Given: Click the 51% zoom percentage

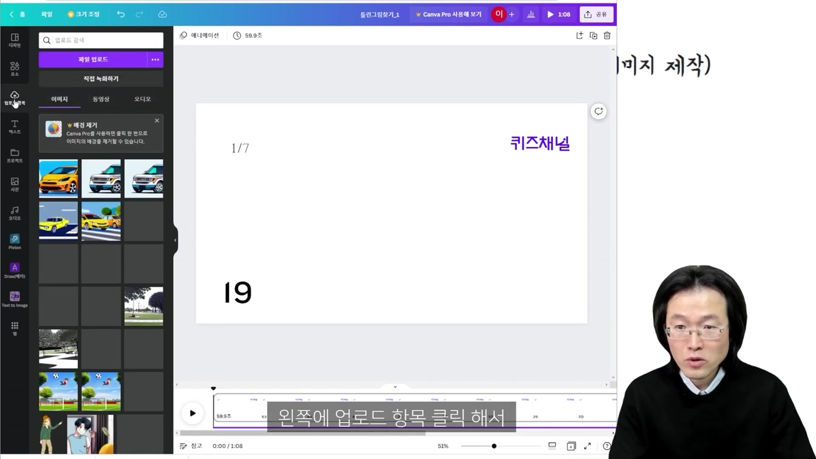Looking at the screenshot, I should [443, 446].
